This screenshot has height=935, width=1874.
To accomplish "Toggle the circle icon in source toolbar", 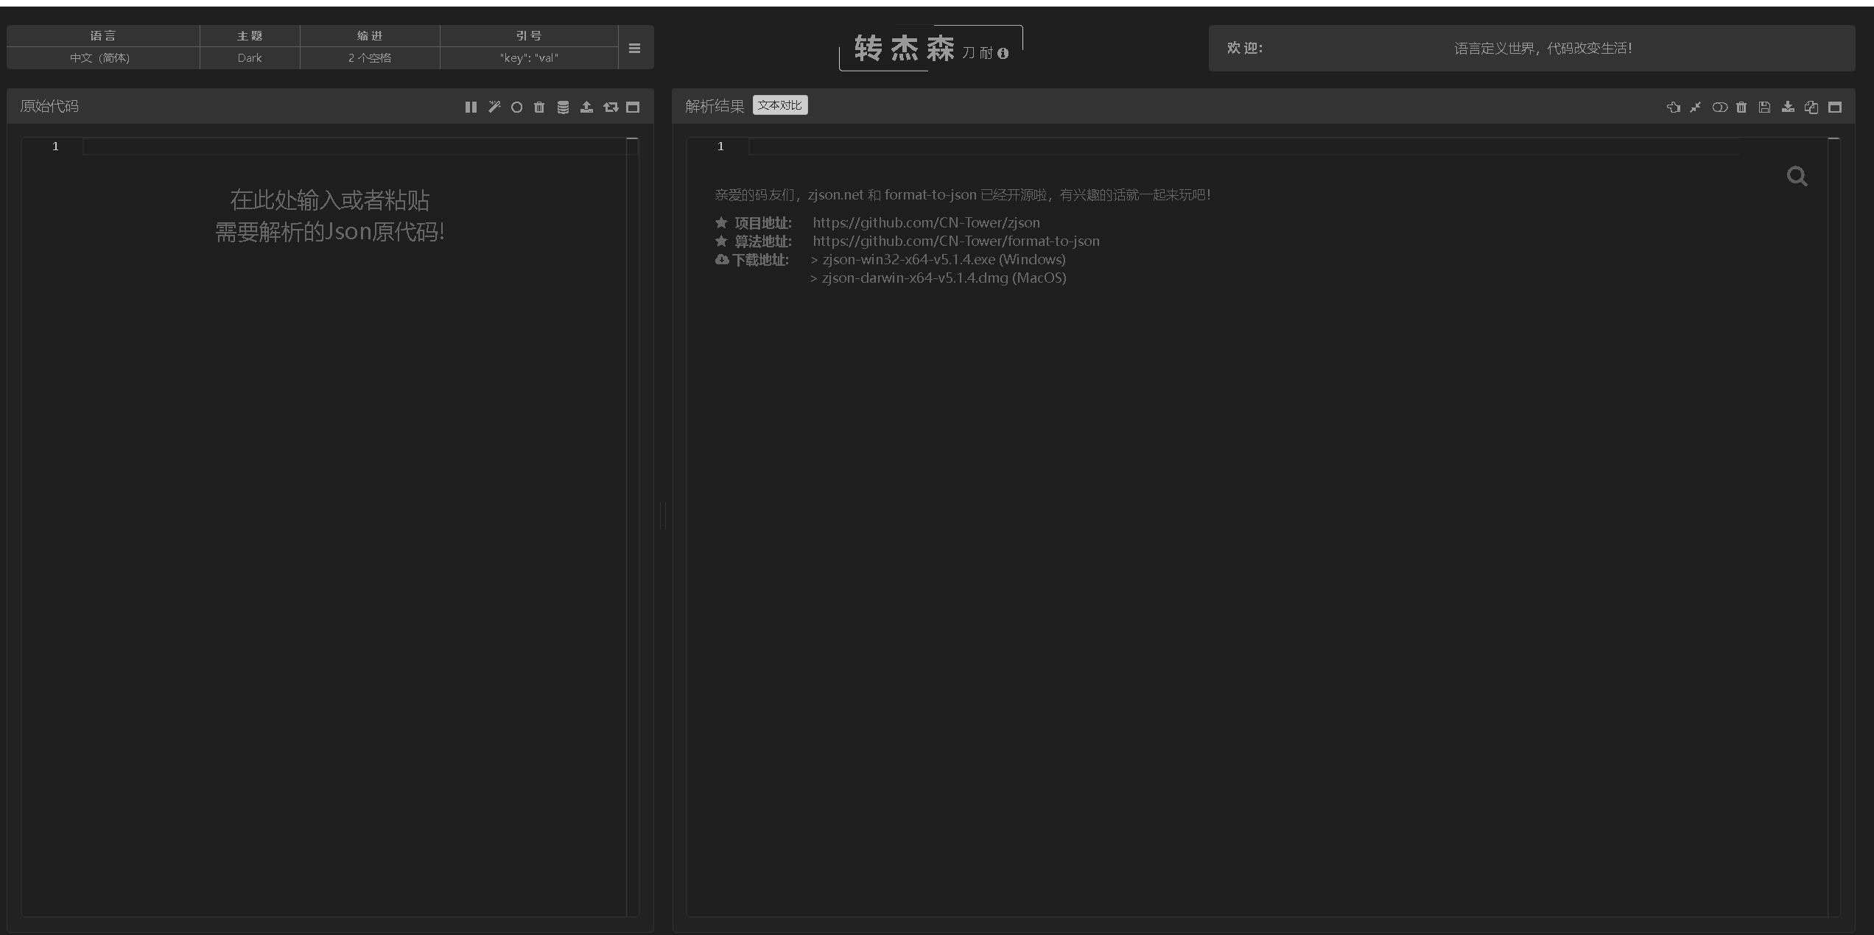I will pos(517,107).
